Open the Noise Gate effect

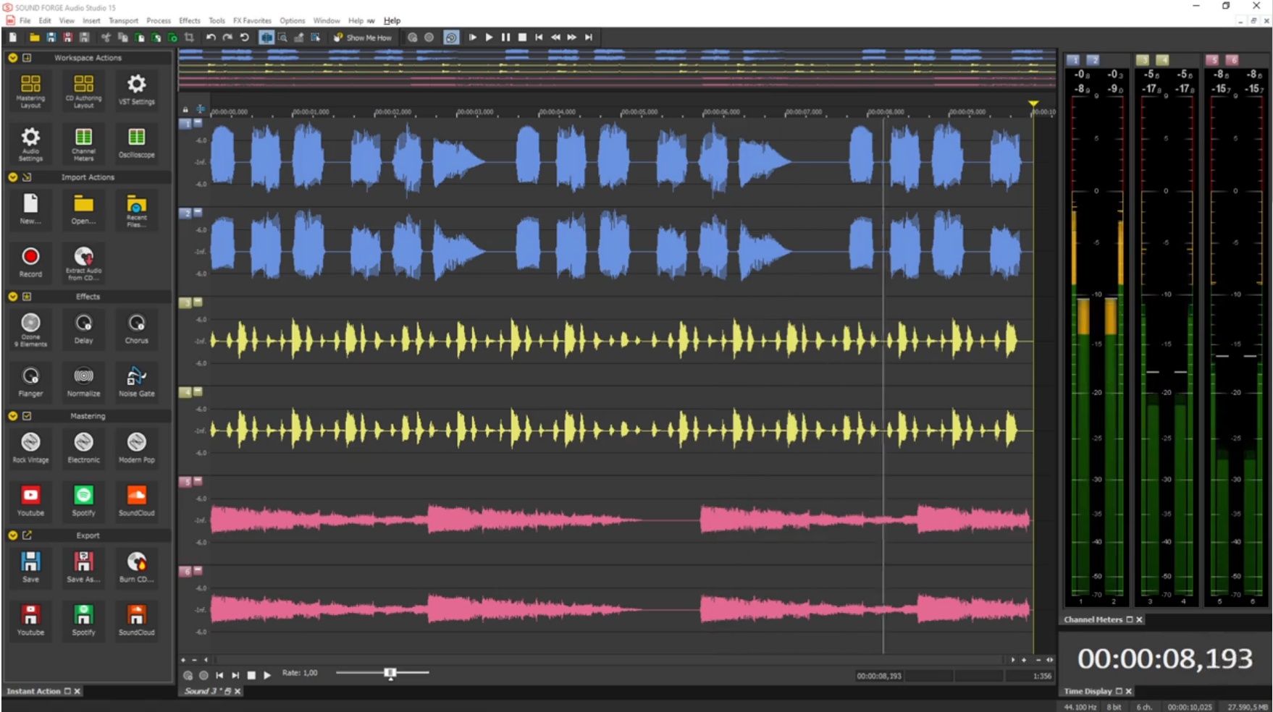pyautogui.click(x=136, y=381)
